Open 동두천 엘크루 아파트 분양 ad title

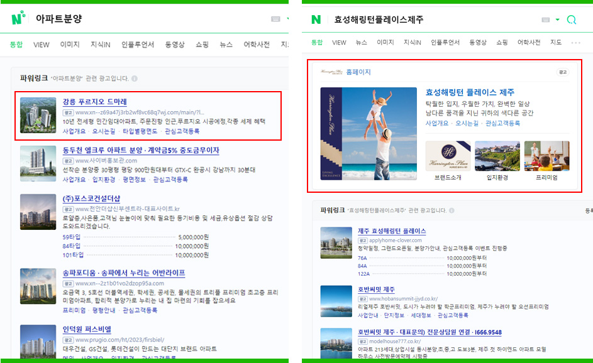[141, 150]
